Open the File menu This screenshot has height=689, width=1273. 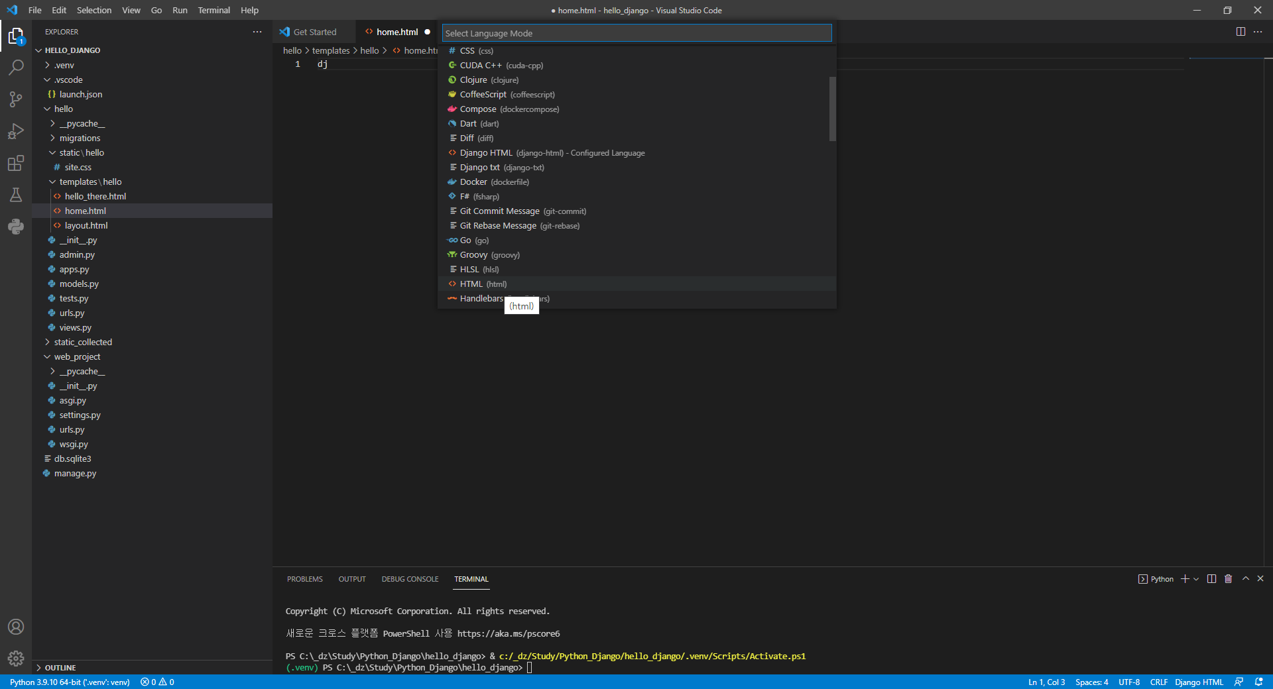35,10
